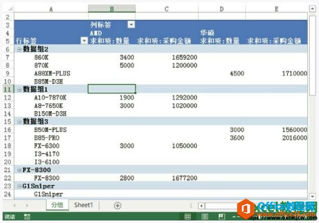Image resolution: width=319 pixels, height=223 pixels.
Task: Click the AMD column group header
Action: (96, 33)
